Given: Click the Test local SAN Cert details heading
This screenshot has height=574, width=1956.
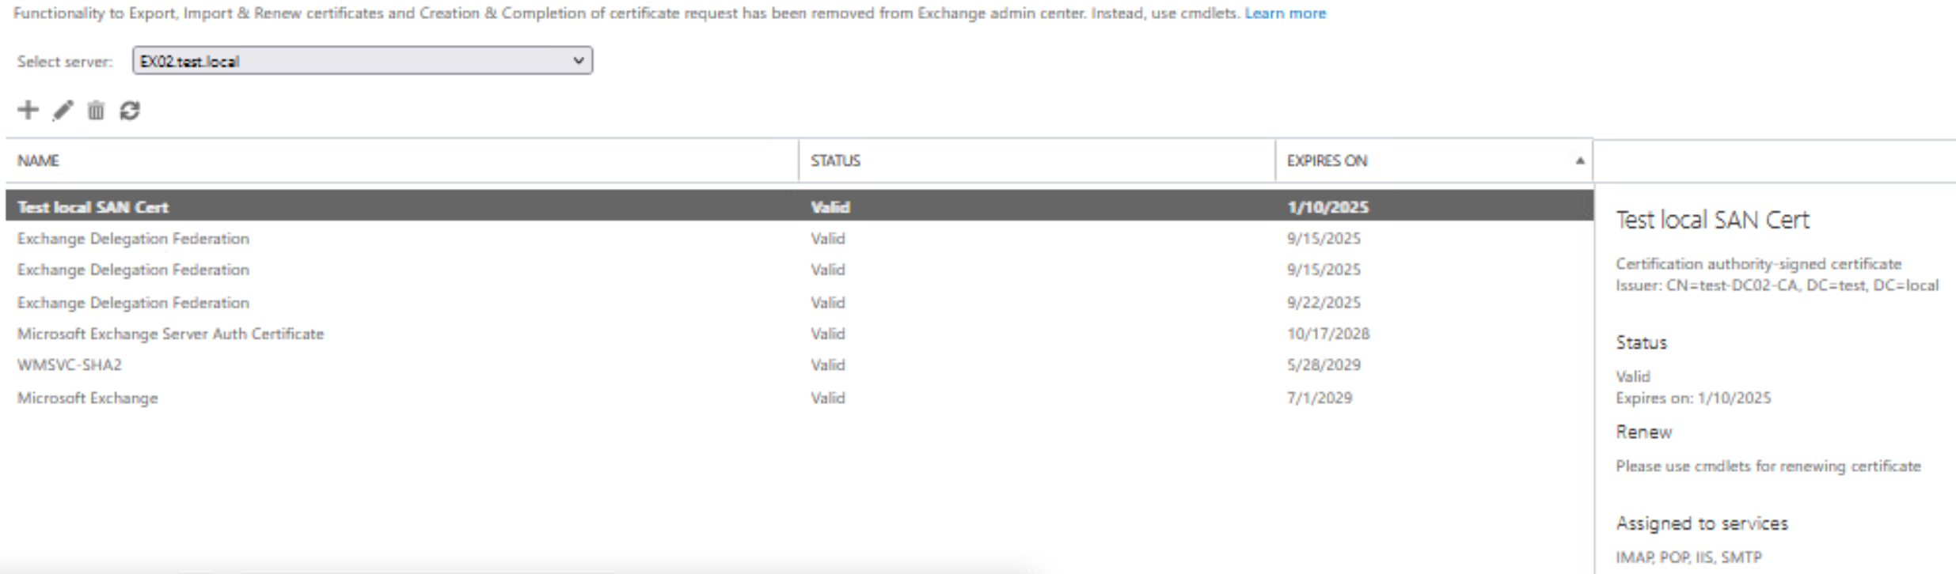Looking at the screenshot, I should [x=1712, y=220].
